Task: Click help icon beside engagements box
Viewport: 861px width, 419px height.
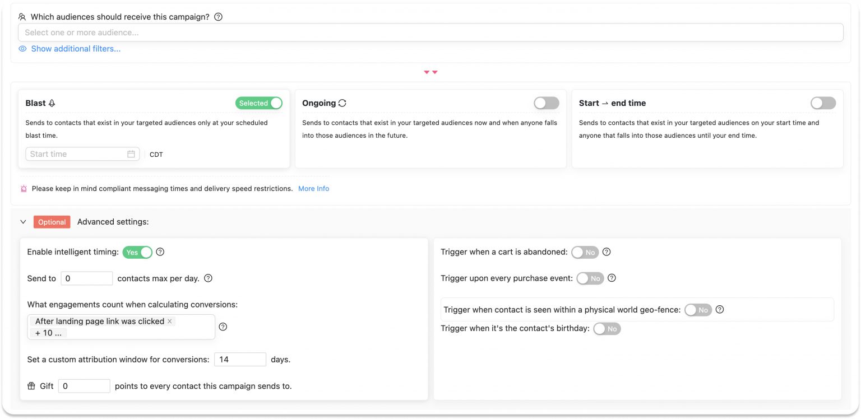Action: click(223, 327)
